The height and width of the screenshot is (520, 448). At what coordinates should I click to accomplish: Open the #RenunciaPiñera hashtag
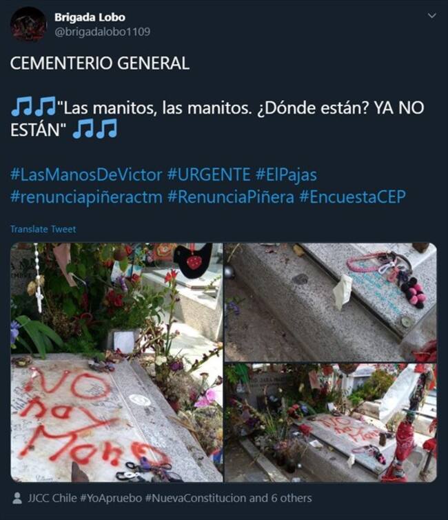(x=231, y=197)
